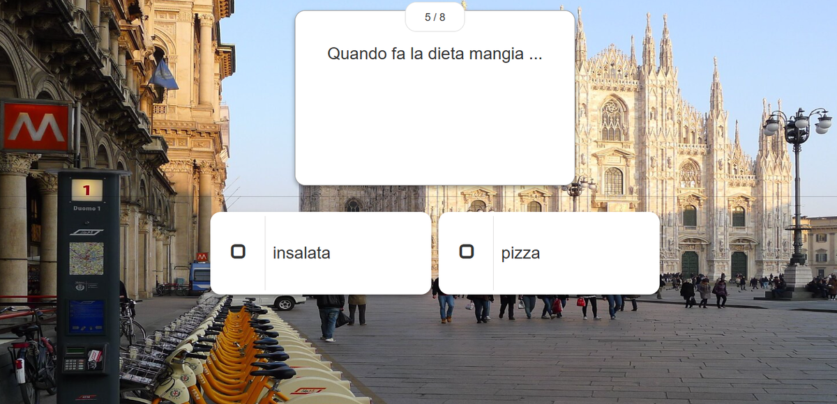Click the white space right of pizza in its card
The width and height of the screenshot is (837, 404).
[x=600, y=253]
